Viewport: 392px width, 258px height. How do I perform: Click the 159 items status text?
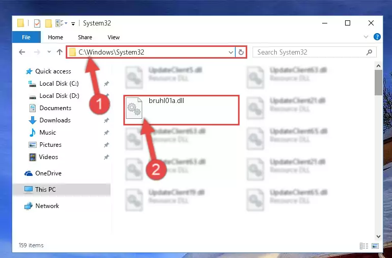click(31, 245)
